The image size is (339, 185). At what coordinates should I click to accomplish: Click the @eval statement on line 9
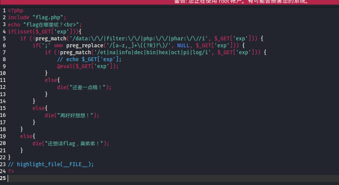(x=88, y=66)
